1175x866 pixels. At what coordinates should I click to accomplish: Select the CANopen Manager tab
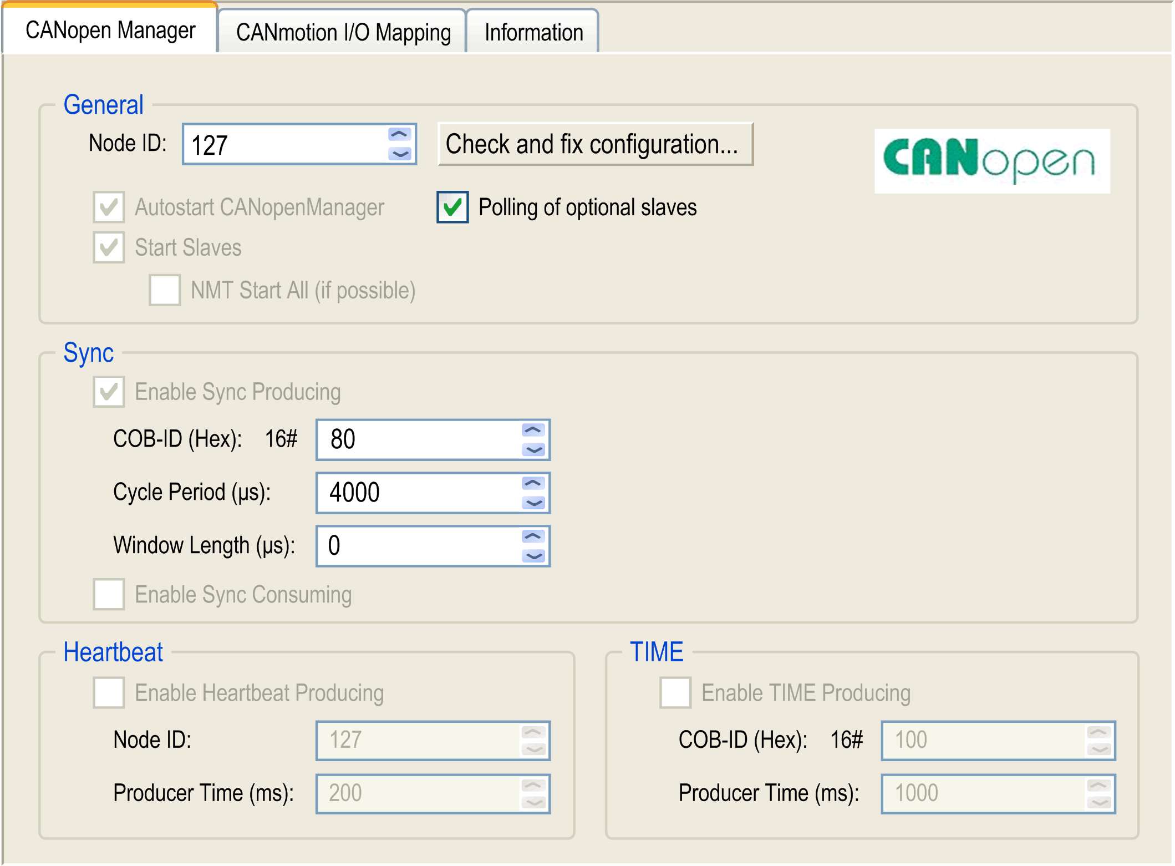[110, 30]
